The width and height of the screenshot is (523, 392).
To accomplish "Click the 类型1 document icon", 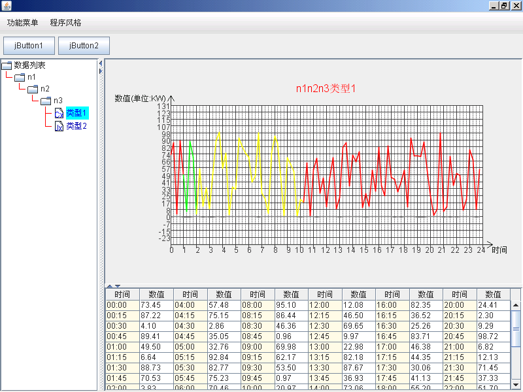I will pyautogui.click(x=58, y=112).
